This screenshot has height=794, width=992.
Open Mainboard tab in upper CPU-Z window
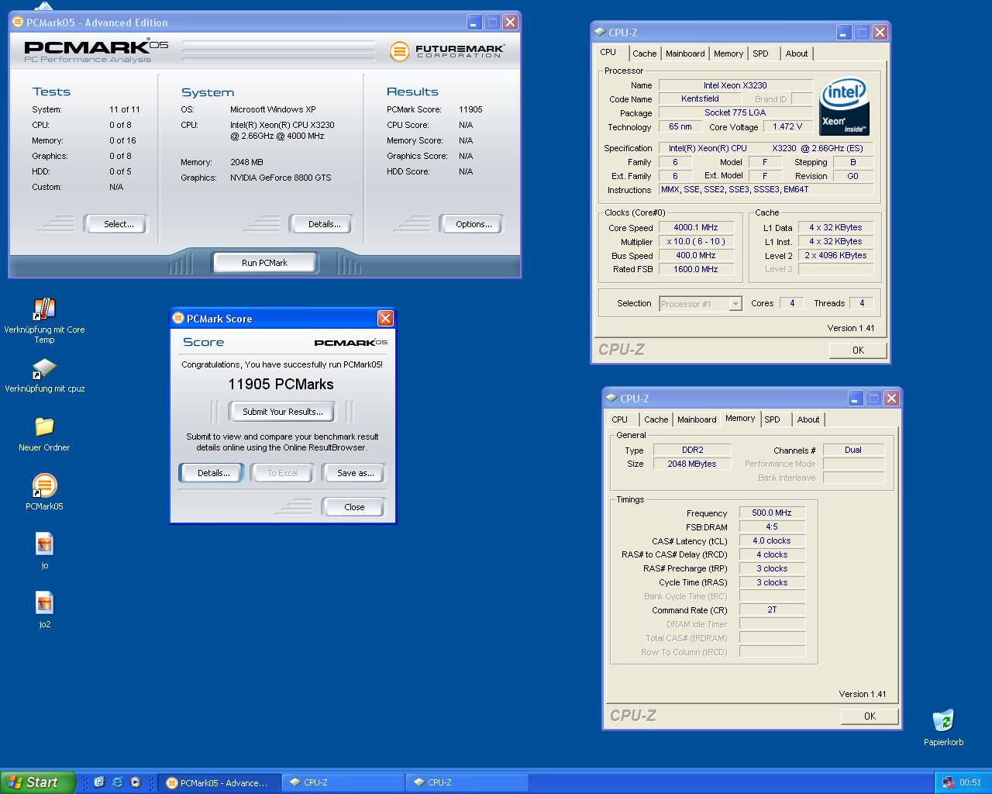click(x=685, y=54)
